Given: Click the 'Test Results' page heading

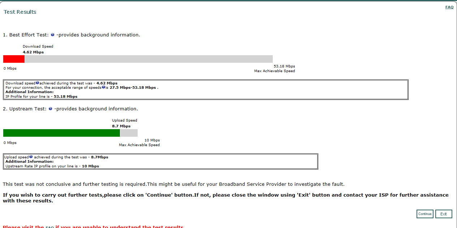Looking at the screenshot, I should click(x=20, y=12).
